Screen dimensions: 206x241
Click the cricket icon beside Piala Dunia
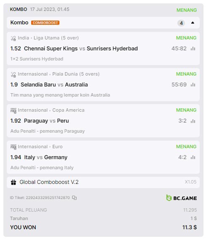click(x=13, y=74)
